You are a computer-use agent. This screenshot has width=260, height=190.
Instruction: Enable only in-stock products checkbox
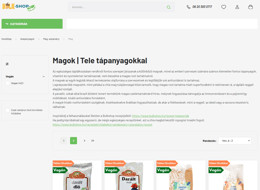pos(8,110)
